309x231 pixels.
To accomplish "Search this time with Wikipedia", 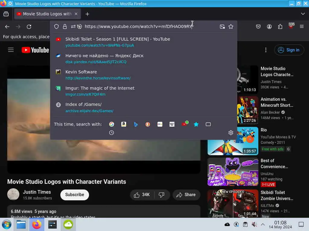I will 172,124.
